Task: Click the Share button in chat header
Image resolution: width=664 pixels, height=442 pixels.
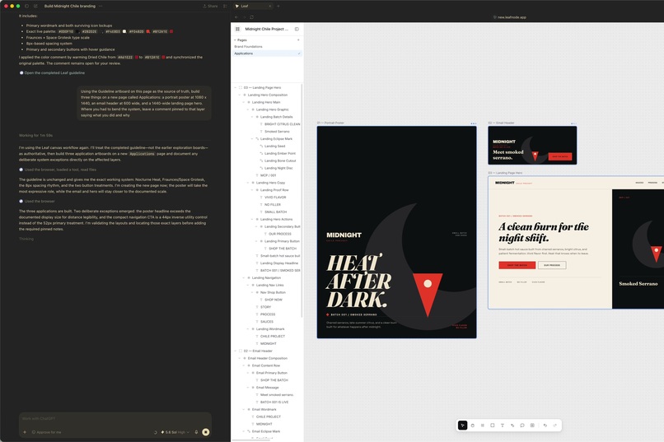Action: pos(210,6)
